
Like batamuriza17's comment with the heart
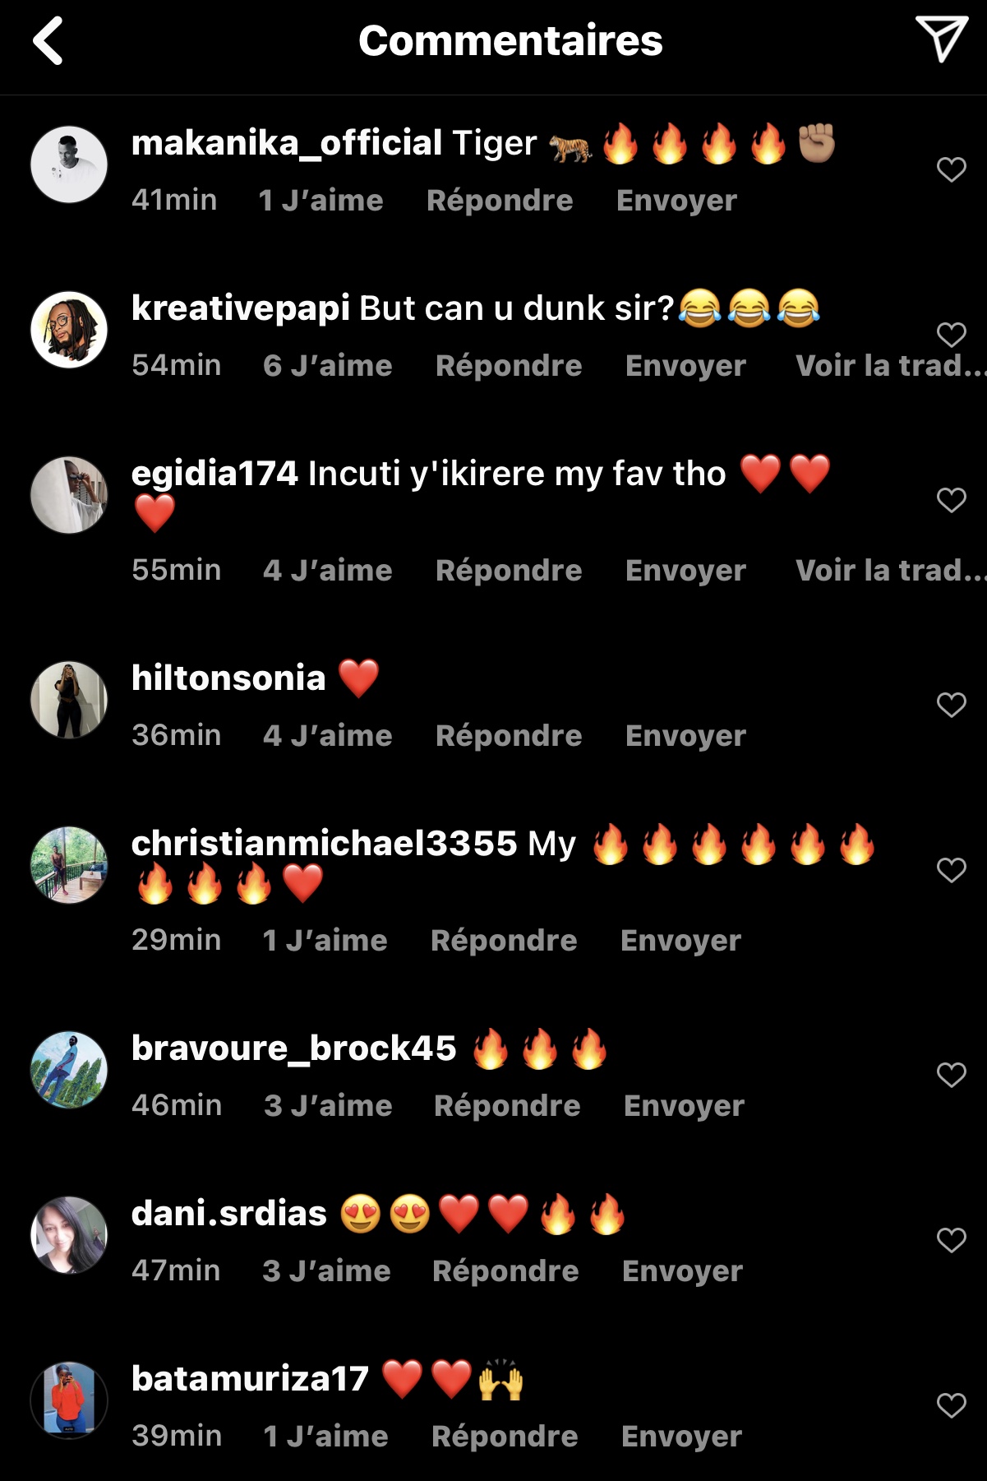(951, 1405)
